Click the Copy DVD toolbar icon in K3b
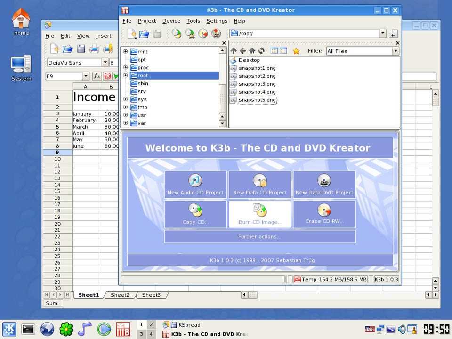The height and width of the screenshot is (339, 452). tap(190, 34)
